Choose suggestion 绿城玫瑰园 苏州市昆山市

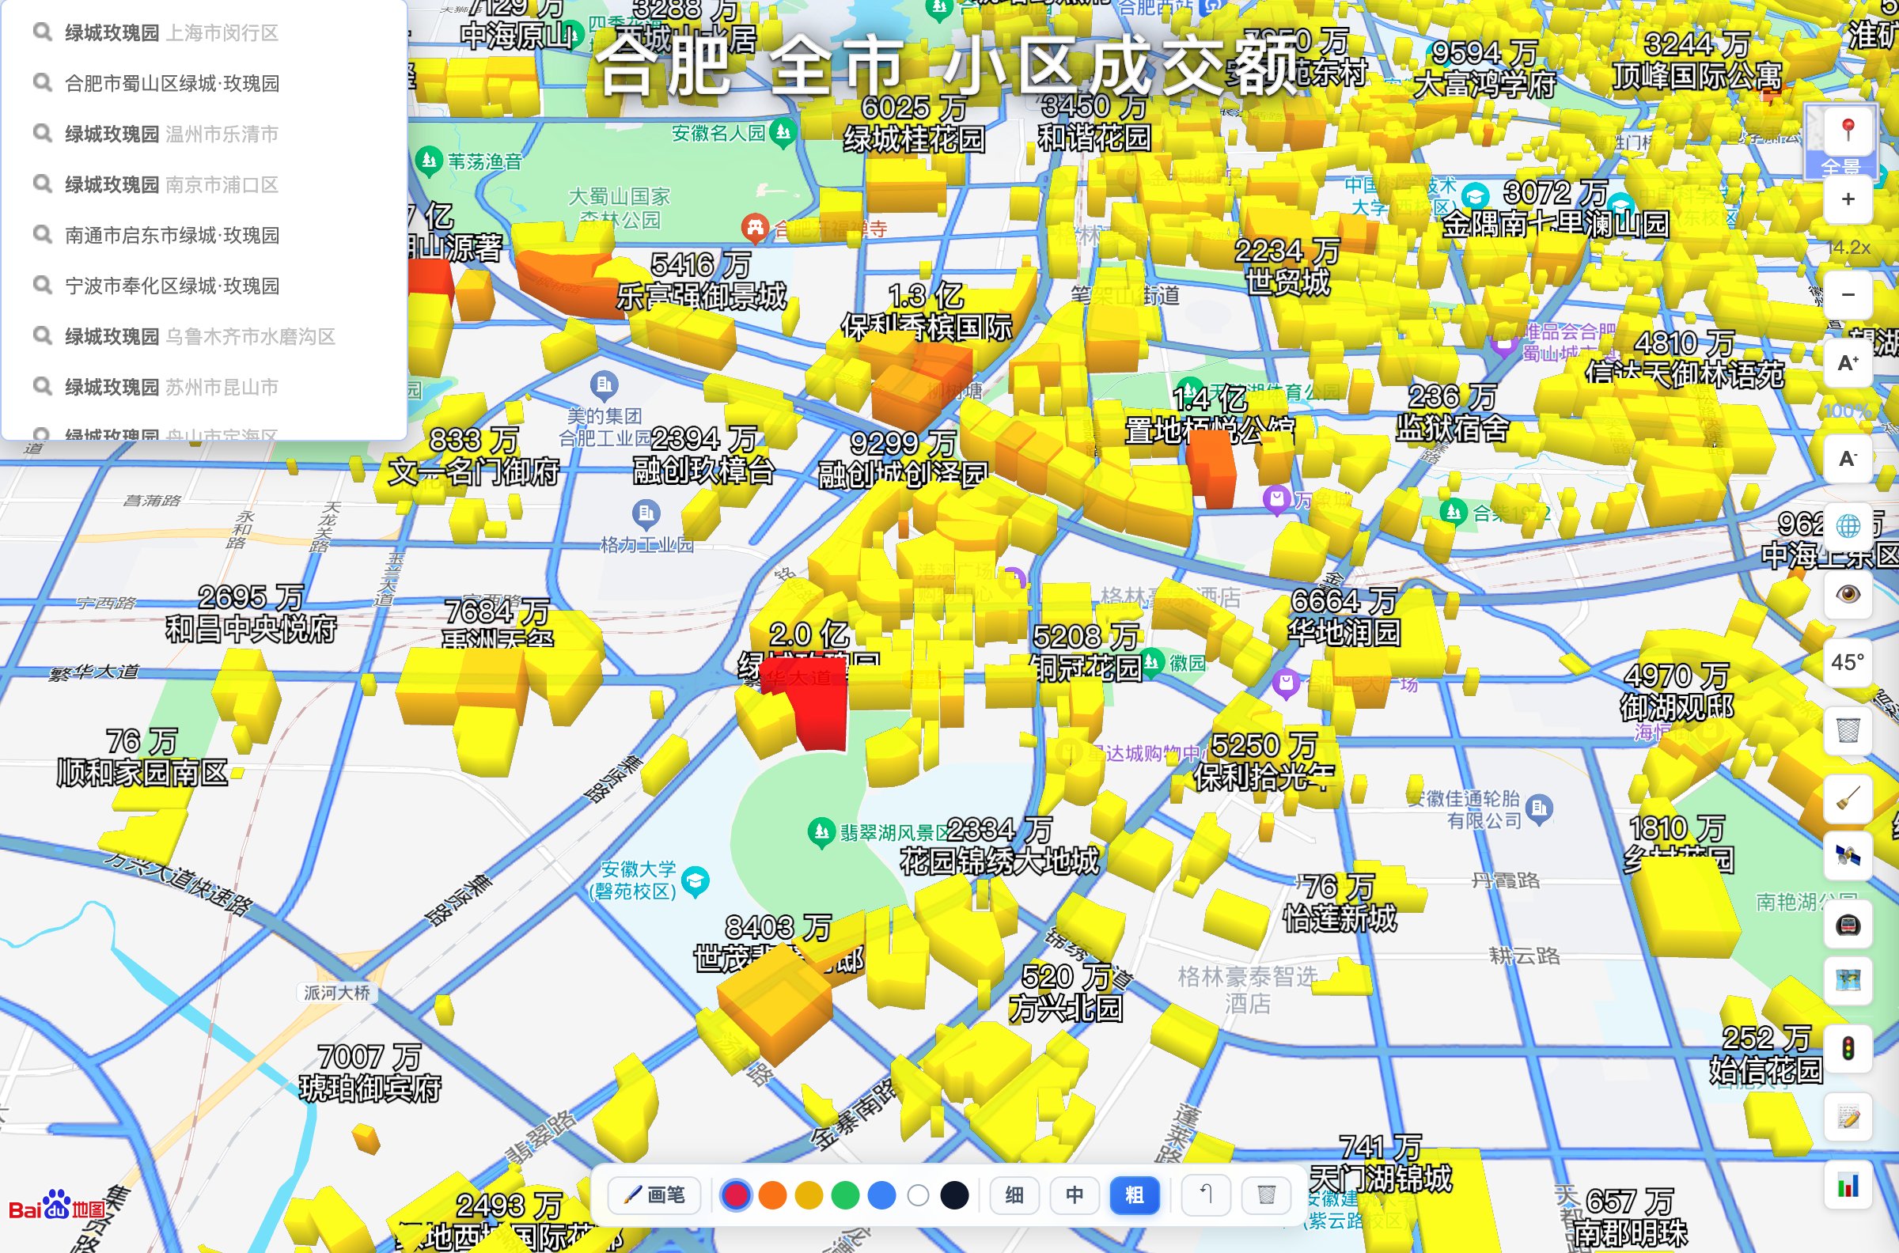point(204,387)
